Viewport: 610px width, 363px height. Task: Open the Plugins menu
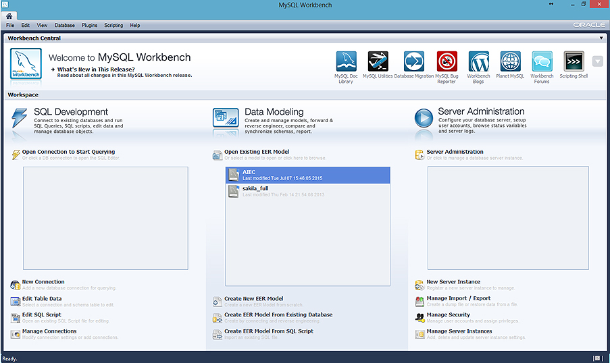89,25
